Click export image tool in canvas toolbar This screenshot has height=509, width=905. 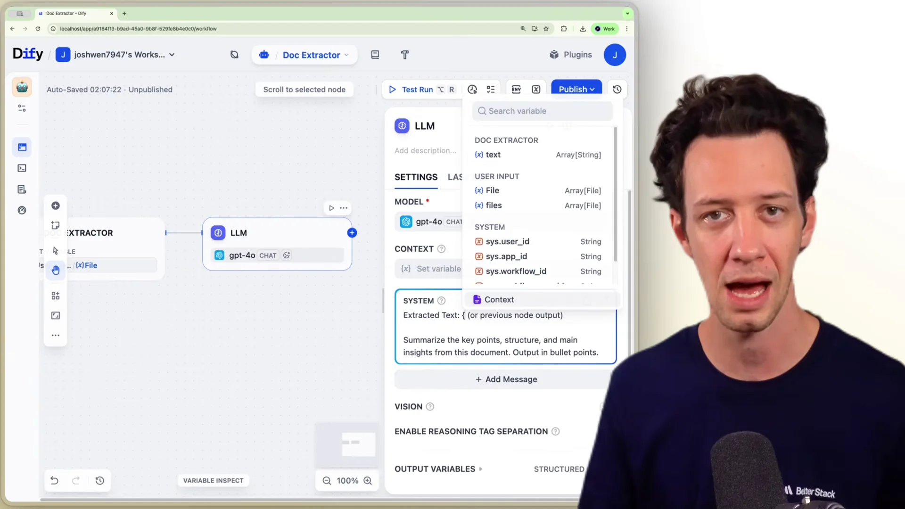55,316
